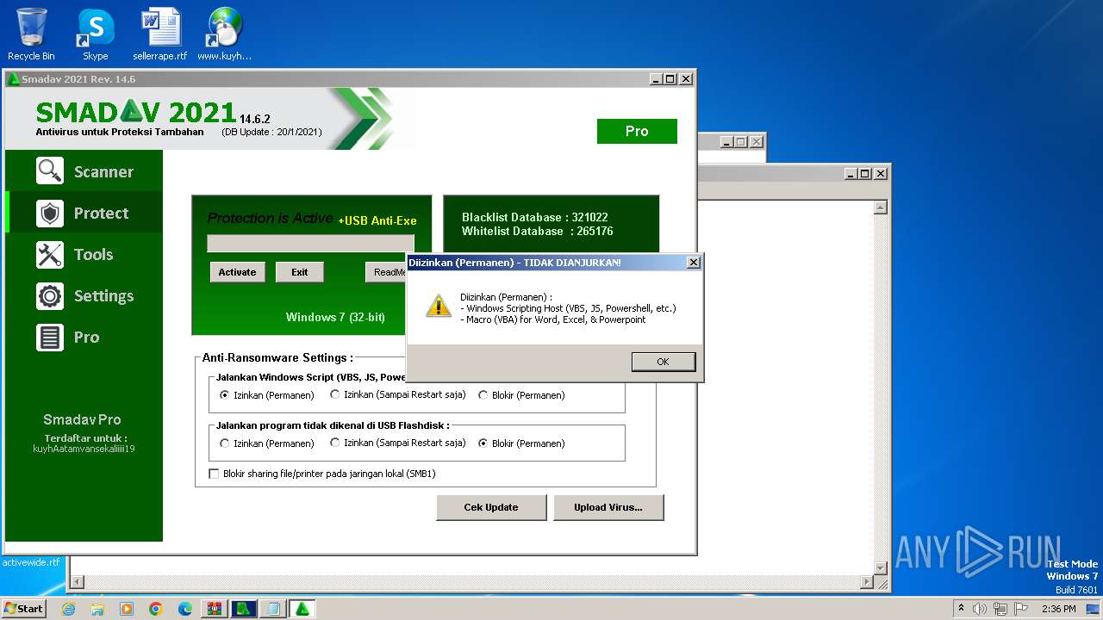Click the warning icon in dialog

pos(439,306)
